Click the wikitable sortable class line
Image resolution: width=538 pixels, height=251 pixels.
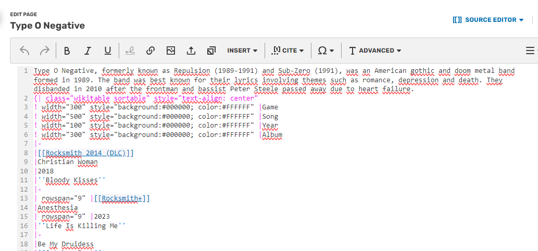tap(146, 98)
